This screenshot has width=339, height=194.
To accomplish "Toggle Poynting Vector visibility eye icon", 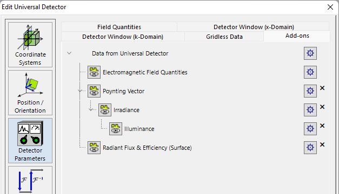I will [94, 91].
